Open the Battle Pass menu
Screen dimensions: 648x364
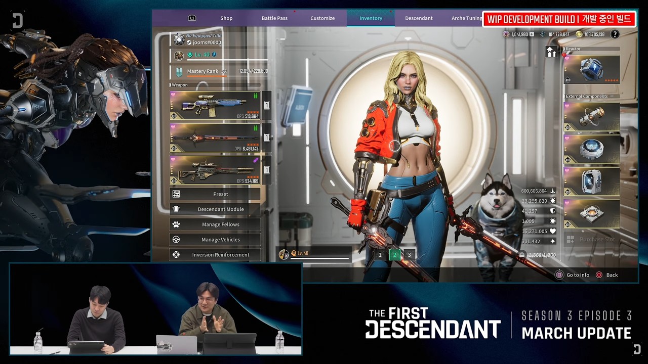coord(274,18)
